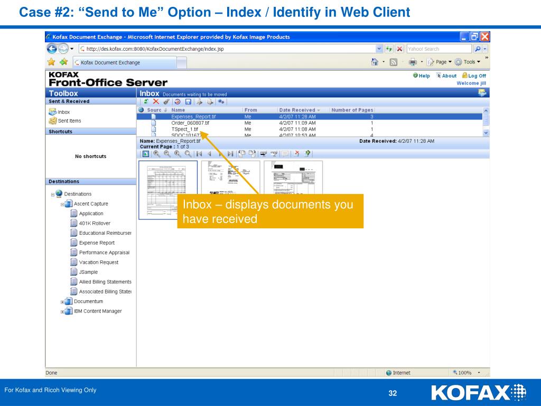
Task: Open the About link
Action: pos(446,76)
